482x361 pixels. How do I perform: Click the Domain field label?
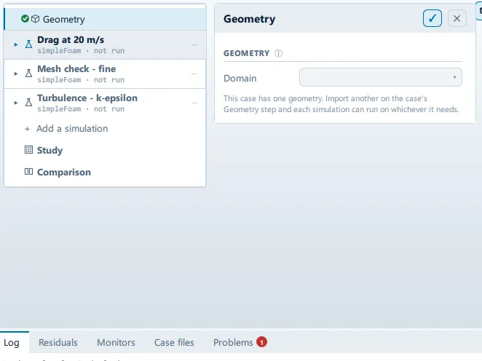[240, 79]
